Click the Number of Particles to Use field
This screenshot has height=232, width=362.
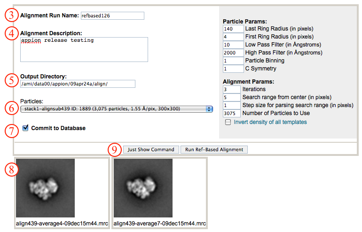coord(232,113)
